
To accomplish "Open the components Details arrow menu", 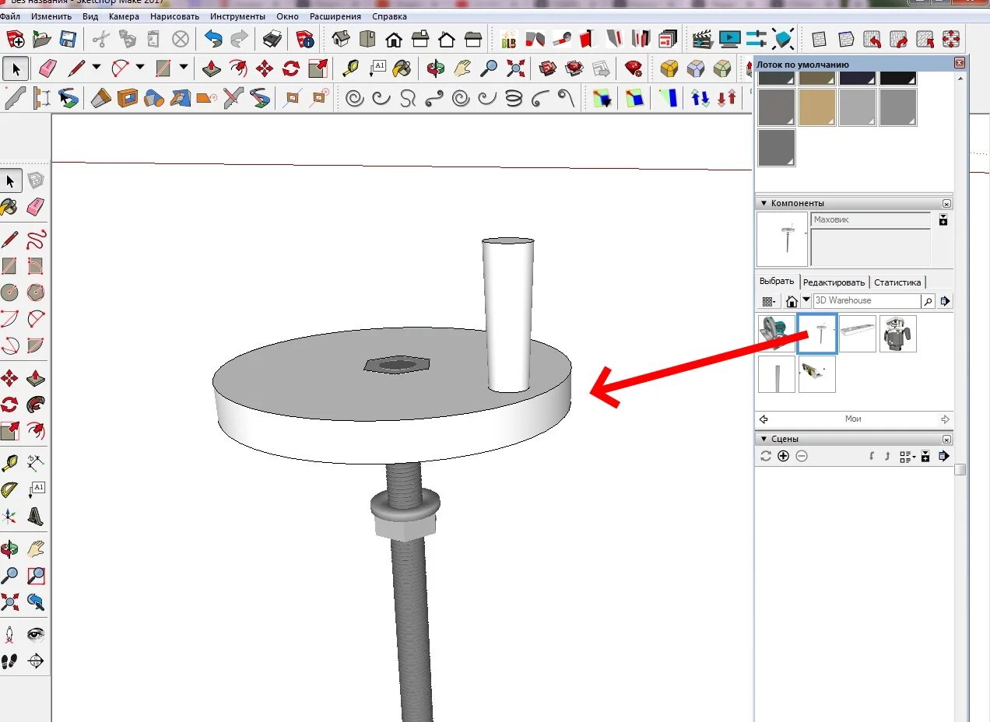I will point(945,301).
